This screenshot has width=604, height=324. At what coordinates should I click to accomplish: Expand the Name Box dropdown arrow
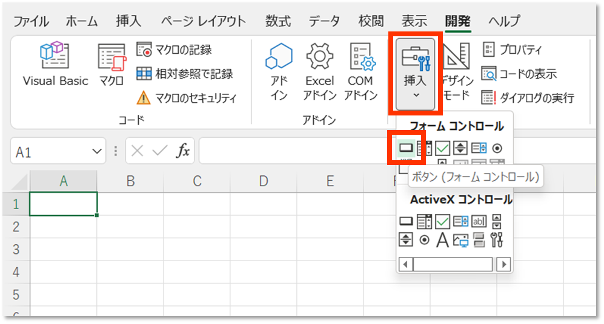click(97, 152)
